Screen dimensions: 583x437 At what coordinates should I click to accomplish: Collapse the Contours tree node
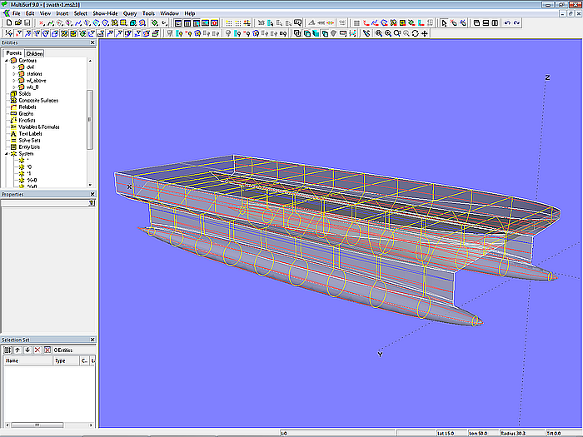point(6,61)
